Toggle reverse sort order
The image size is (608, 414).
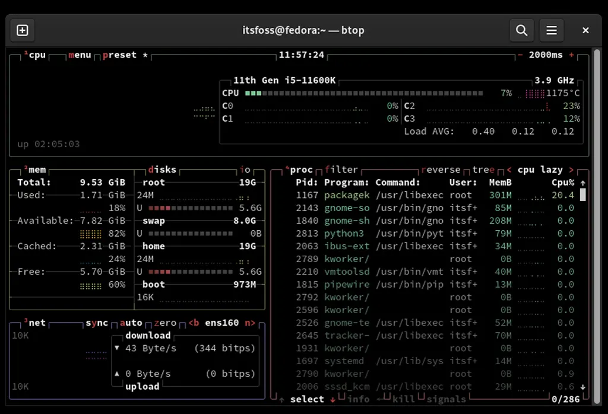pyautogui.click(x=441, y=170)
